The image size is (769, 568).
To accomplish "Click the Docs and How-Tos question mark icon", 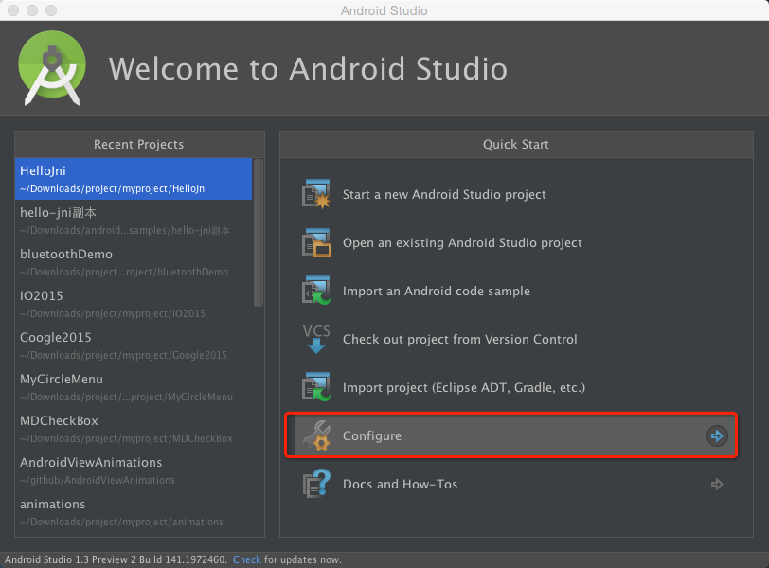I will pos(316,484).
